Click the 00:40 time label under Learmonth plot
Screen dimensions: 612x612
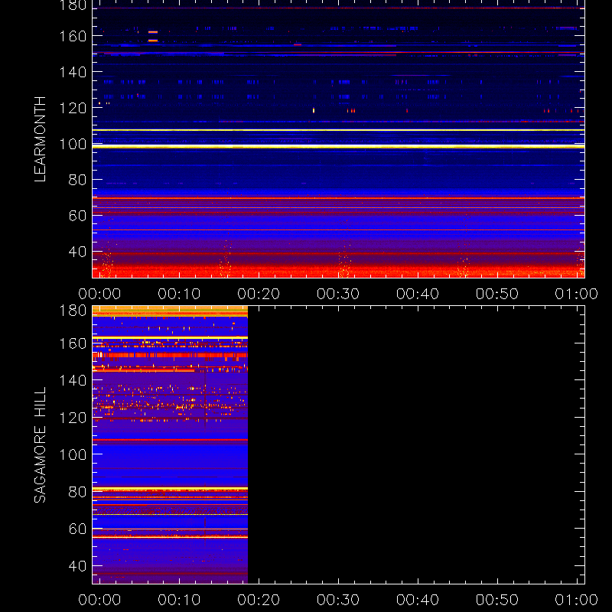click(x=418, y=294)
